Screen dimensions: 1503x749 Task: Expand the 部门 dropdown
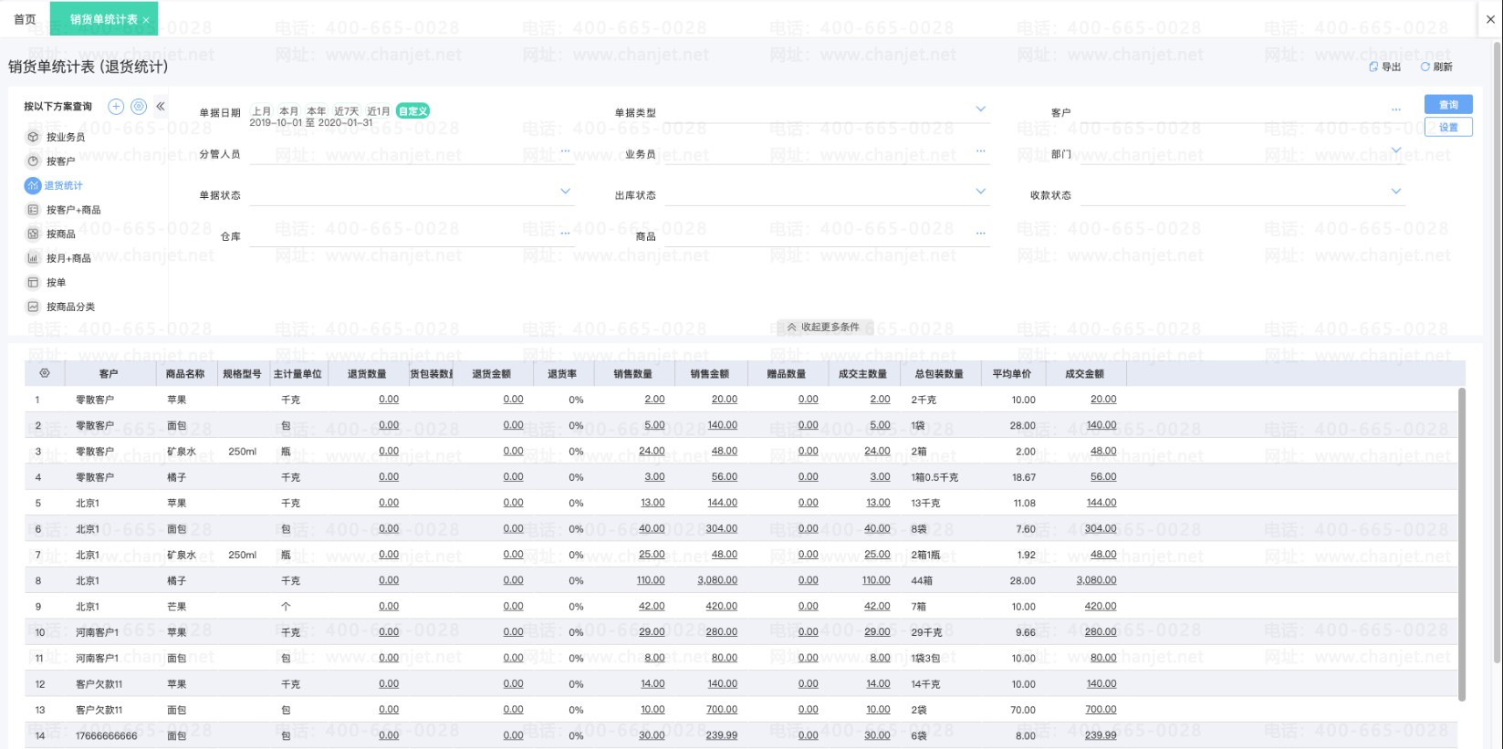1396,150
